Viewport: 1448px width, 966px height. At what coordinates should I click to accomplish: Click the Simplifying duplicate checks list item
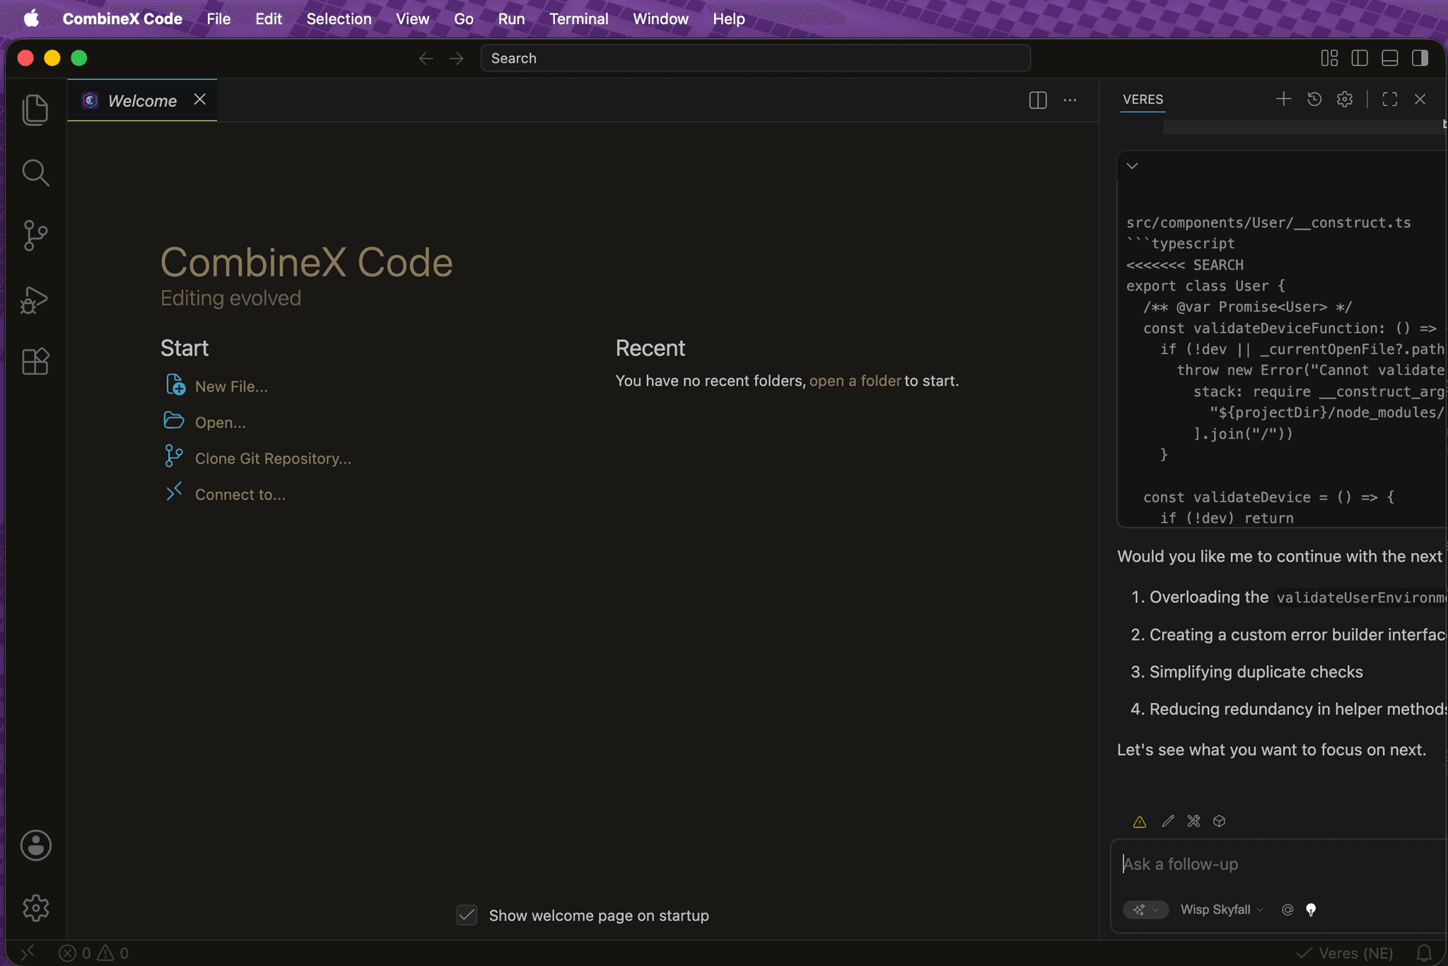(x=1256, y=672)
